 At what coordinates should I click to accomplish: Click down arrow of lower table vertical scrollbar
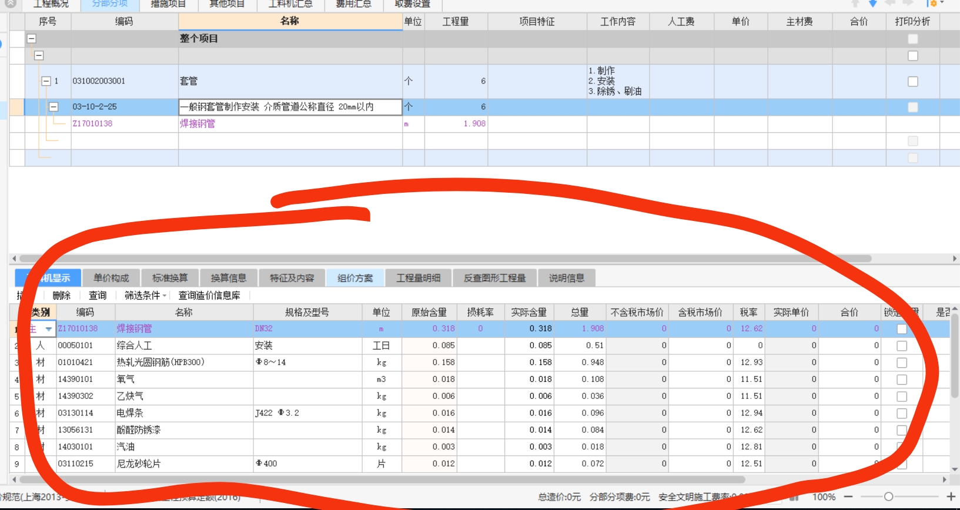point(955,469)
